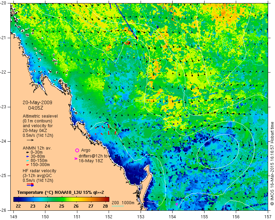275x220 pixels.
Task: Click the '0-30m' depth label
Action: point(37,152)
